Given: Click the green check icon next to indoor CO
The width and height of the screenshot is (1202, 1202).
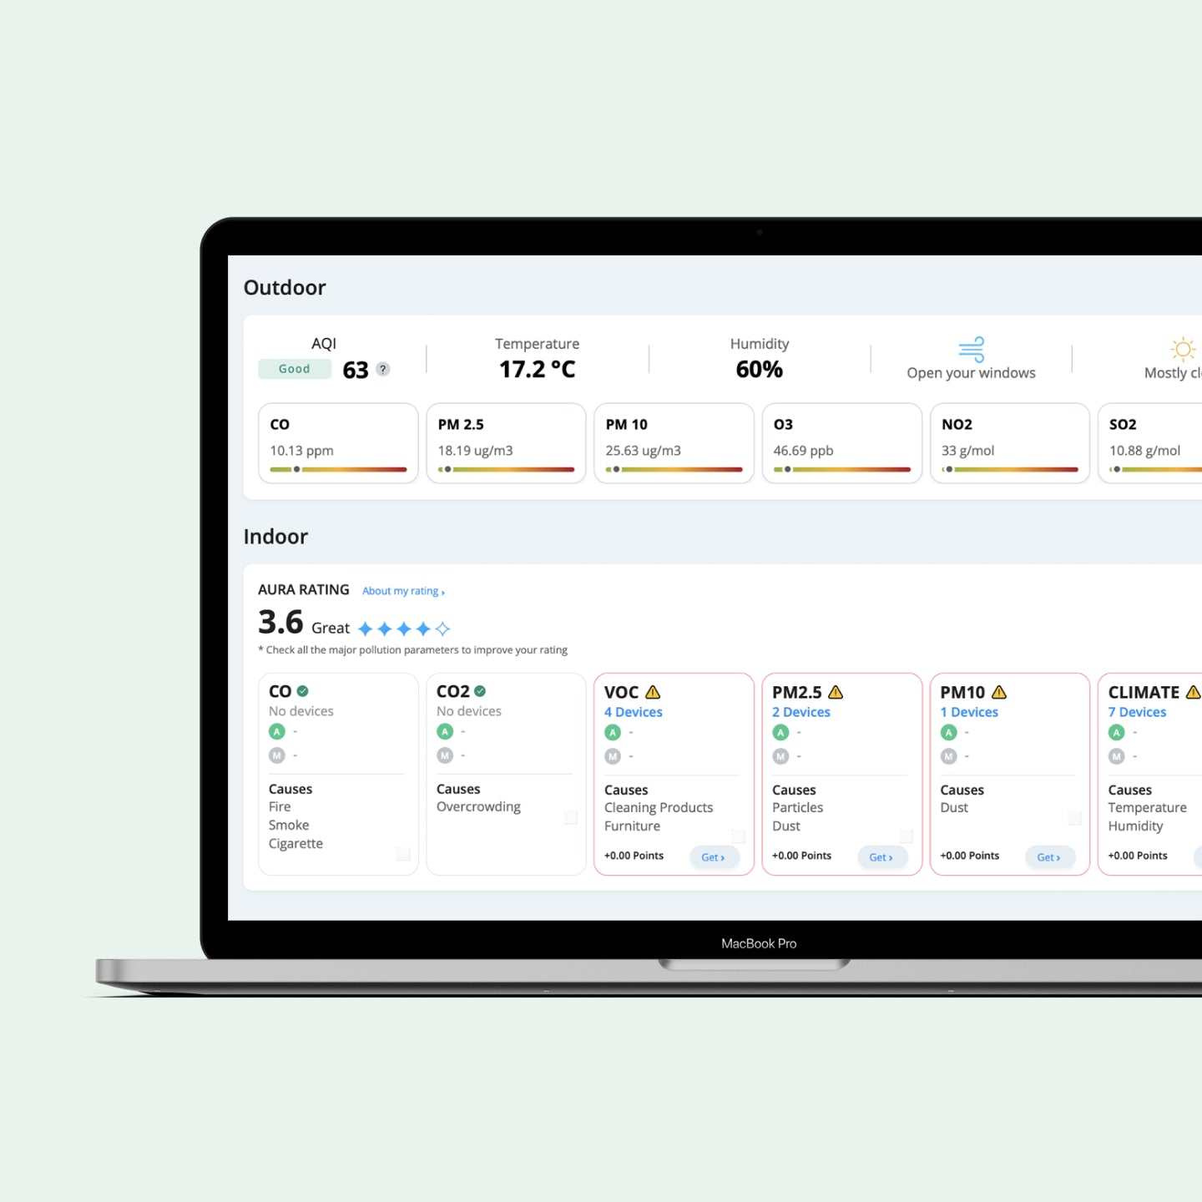Looking at the screenshot, I should 302,691.
